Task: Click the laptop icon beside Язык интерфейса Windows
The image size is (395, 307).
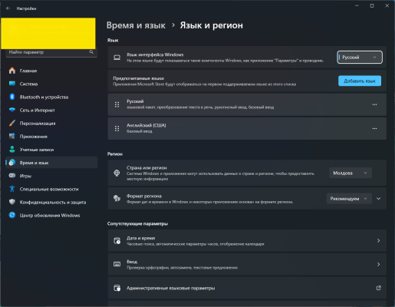Action: [x=117, y=58]
